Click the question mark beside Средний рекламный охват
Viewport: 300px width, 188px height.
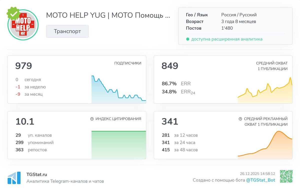point(240,119)
